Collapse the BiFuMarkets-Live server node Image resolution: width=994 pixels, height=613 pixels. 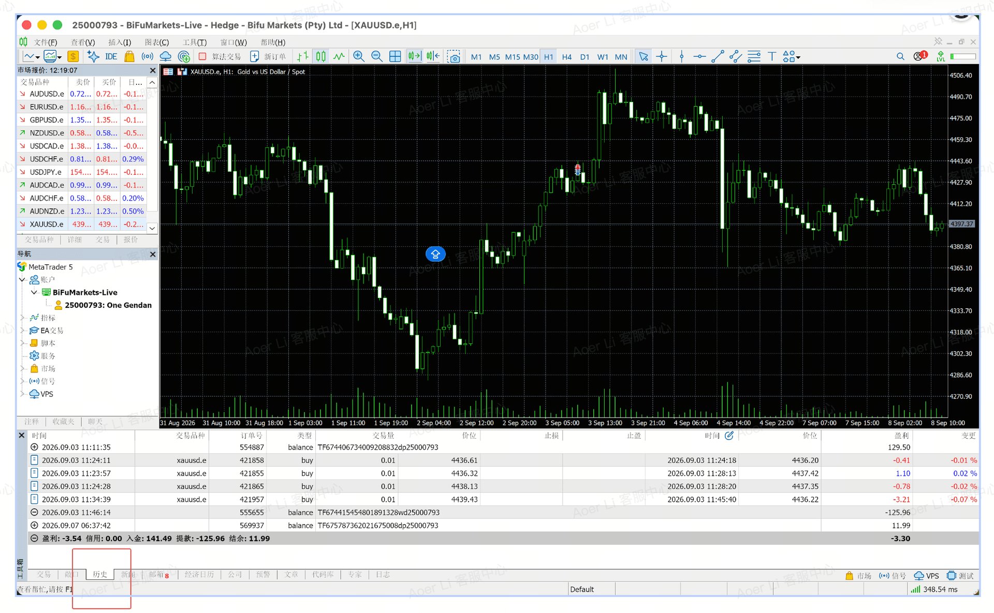[34, 292]
